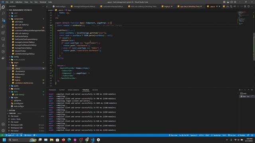Click the Prettier status bar item
The image size is (255, 143).
point(241,135)
